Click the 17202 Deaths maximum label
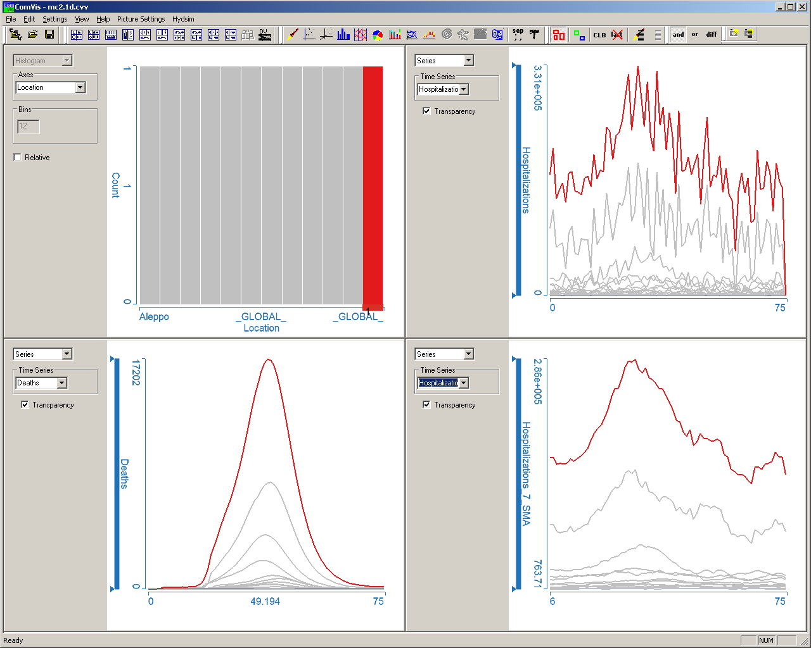The width and height of the screenshot is (811, 648). tap(135, 373)
